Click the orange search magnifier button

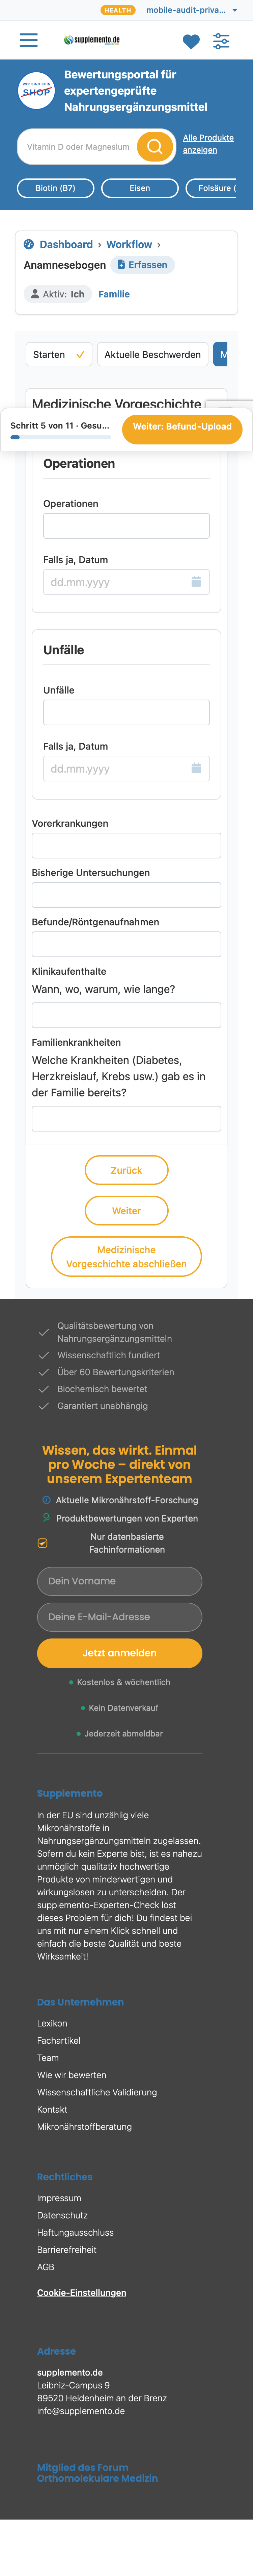tap(155, 147)
